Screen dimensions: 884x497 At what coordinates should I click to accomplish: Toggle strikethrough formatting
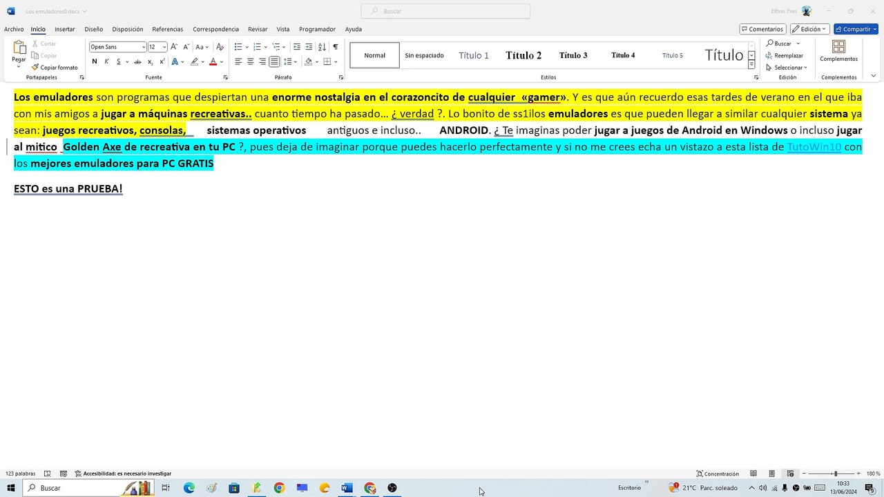137,61
